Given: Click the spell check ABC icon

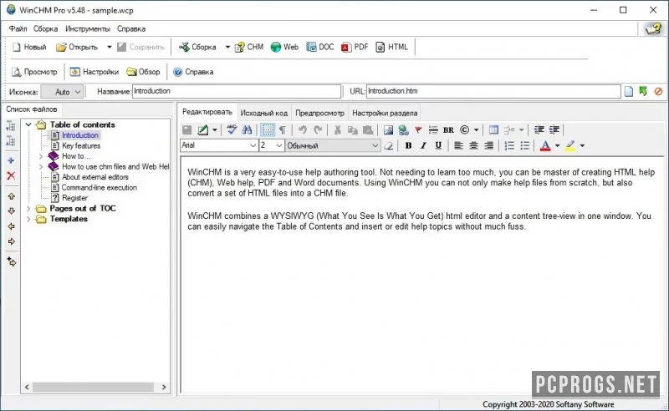Looking at the screenshot, I should pos(232,129).
